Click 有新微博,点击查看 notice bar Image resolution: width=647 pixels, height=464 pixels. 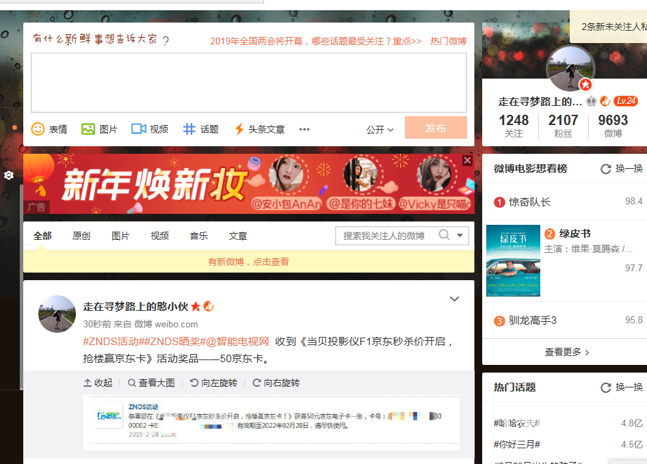coord(249,262)
